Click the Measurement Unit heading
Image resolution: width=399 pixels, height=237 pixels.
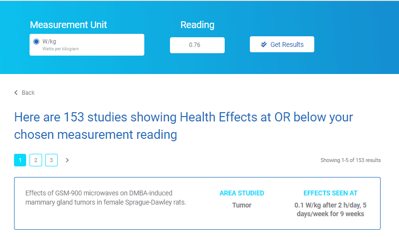pyautogui.click(x=68, y=25)
